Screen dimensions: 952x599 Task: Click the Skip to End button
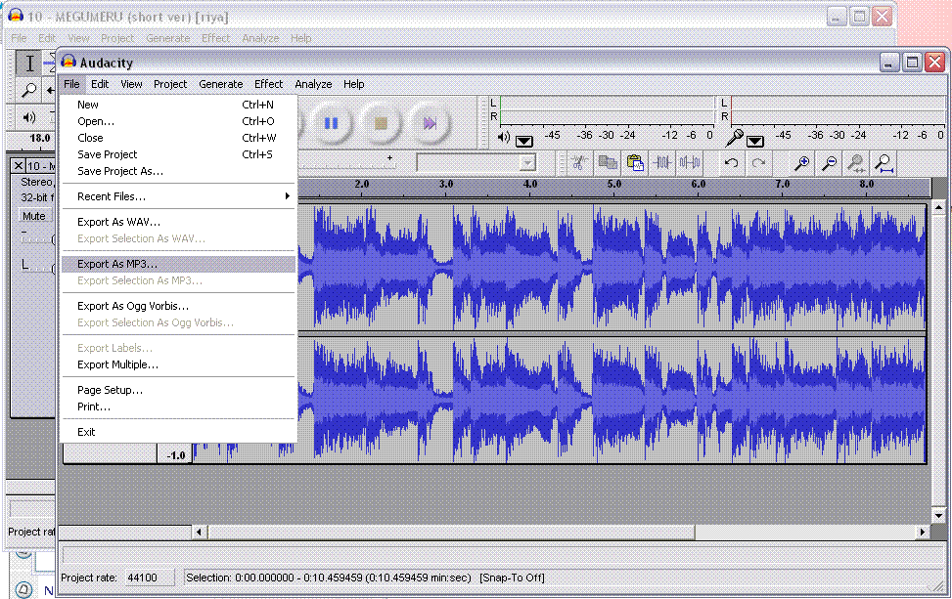(x=429, y=122)
